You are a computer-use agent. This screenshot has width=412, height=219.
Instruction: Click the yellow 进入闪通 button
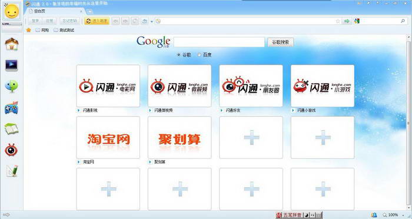tap(97, 21)
